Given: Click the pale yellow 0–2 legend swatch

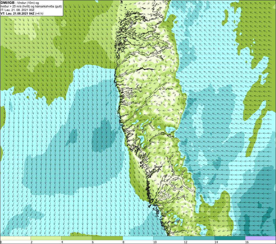Looking at the screenshot, I should [15, 238].
